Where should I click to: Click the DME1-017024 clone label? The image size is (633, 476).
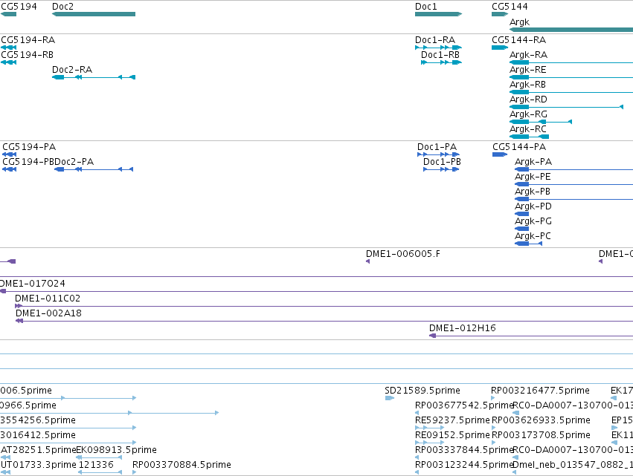(x=33, y=284)
